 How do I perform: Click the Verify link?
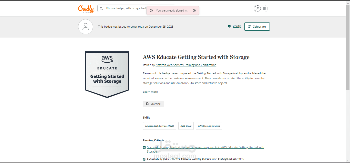point(236,26)
